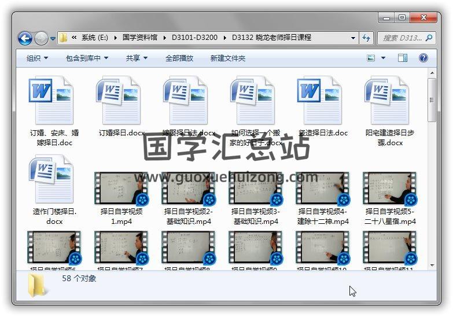Screen dimensions: 453x317
Task: Expand the 包含到库中 dropdown
Action: pyautogui.click(x=87, y=58)
